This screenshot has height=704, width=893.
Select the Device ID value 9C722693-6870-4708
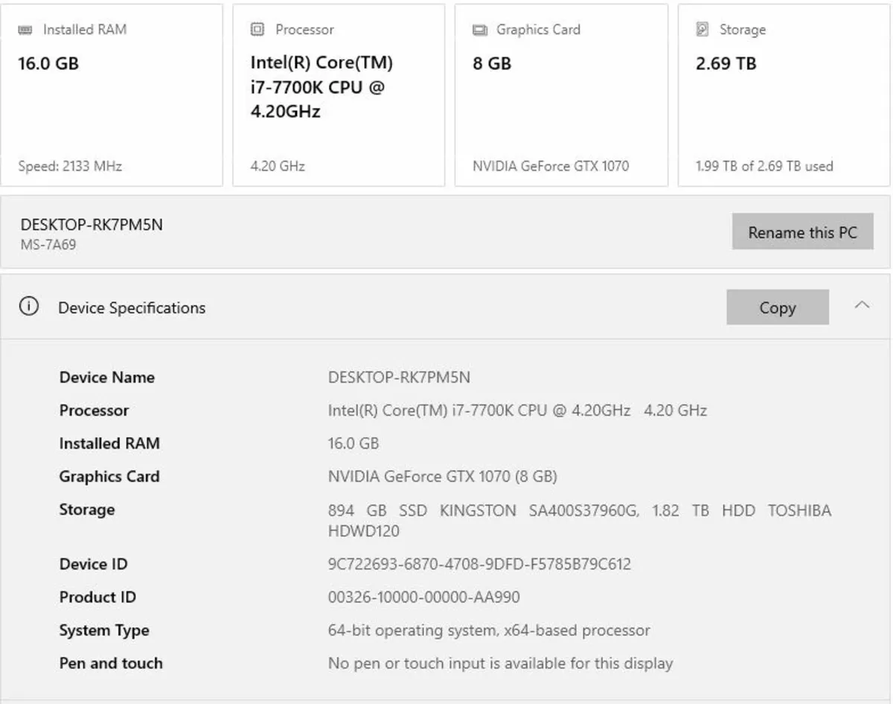click(479, 564)
